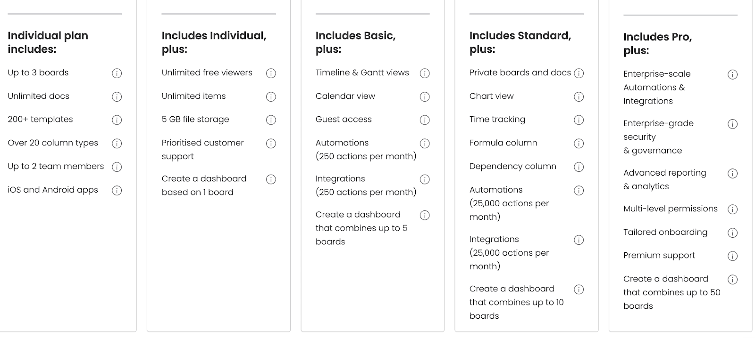Open info icon for 200+ templates

tap(117, 120)
